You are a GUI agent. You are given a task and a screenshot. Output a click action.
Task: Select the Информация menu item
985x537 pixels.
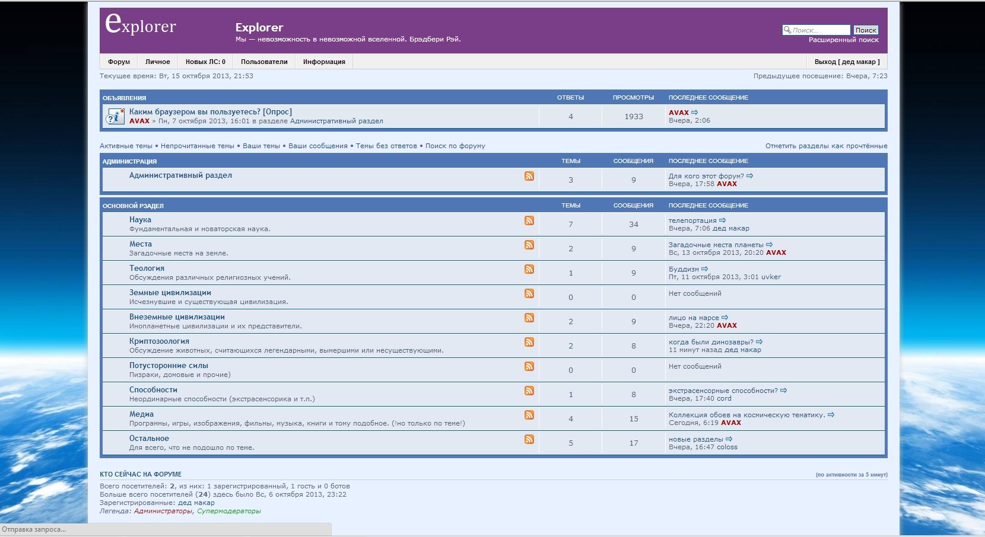[x=324, y=62]
